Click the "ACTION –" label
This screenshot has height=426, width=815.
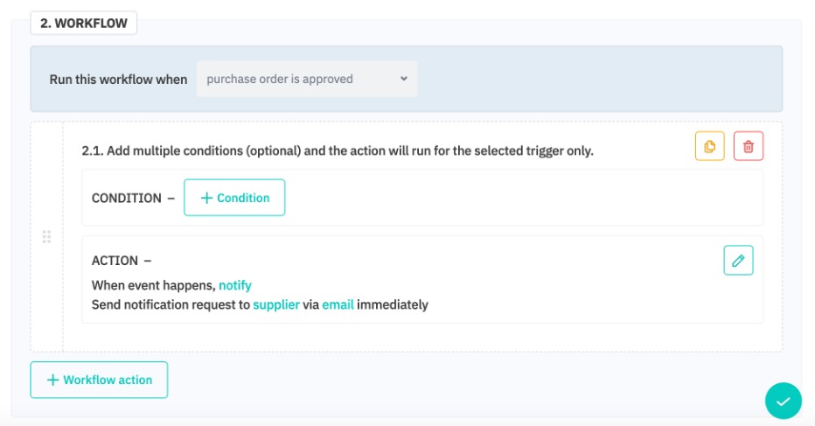pos(122,261)
